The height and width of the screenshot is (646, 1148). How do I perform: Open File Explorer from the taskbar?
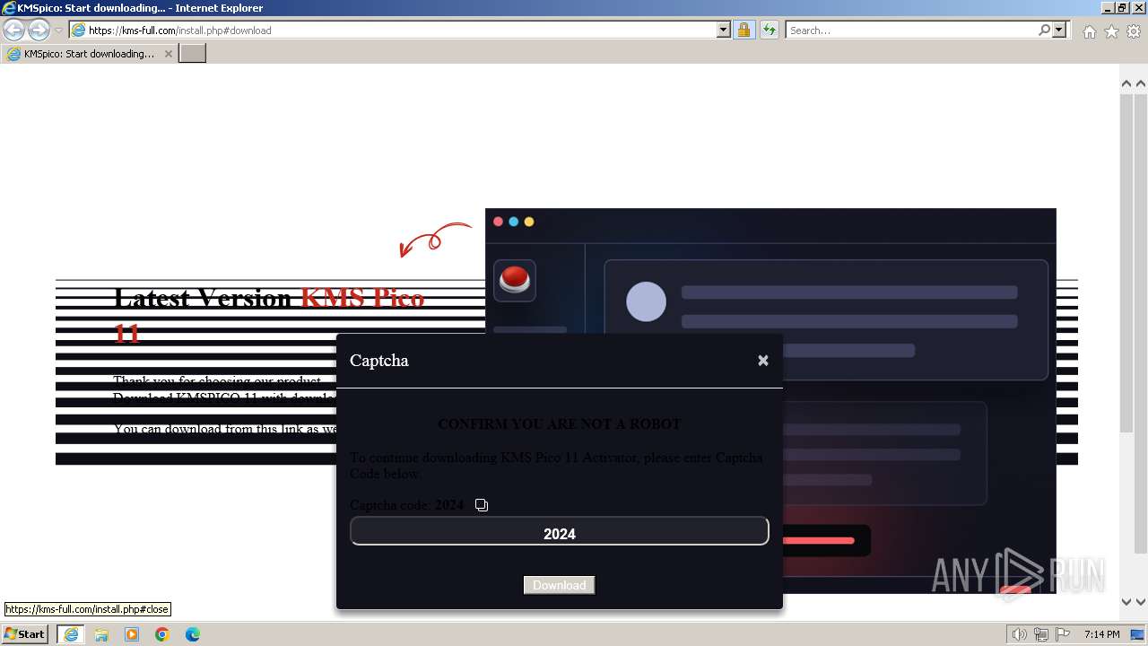coord(101,634)
